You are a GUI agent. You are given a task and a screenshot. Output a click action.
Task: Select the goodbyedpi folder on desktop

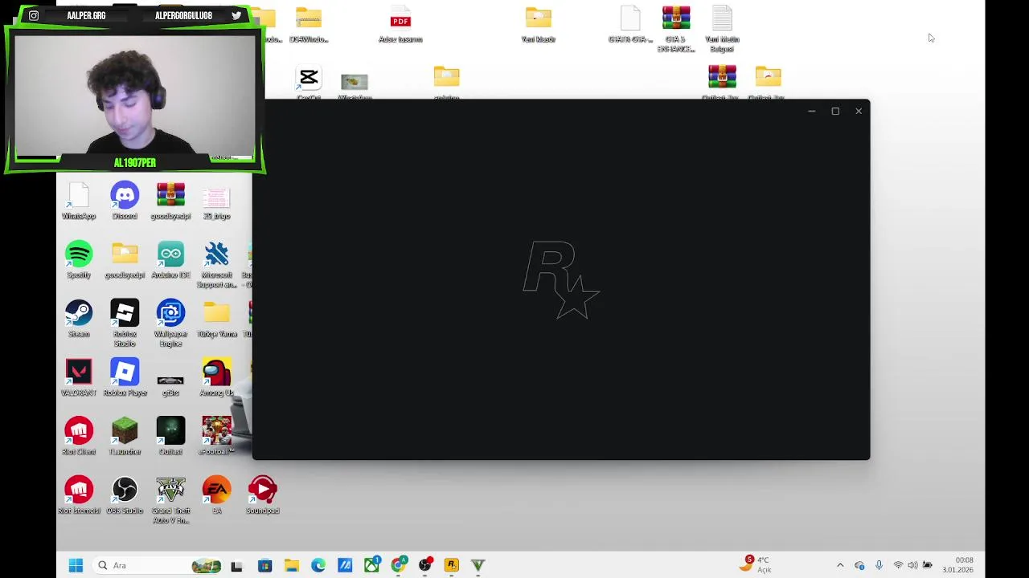tap(125, 259)
